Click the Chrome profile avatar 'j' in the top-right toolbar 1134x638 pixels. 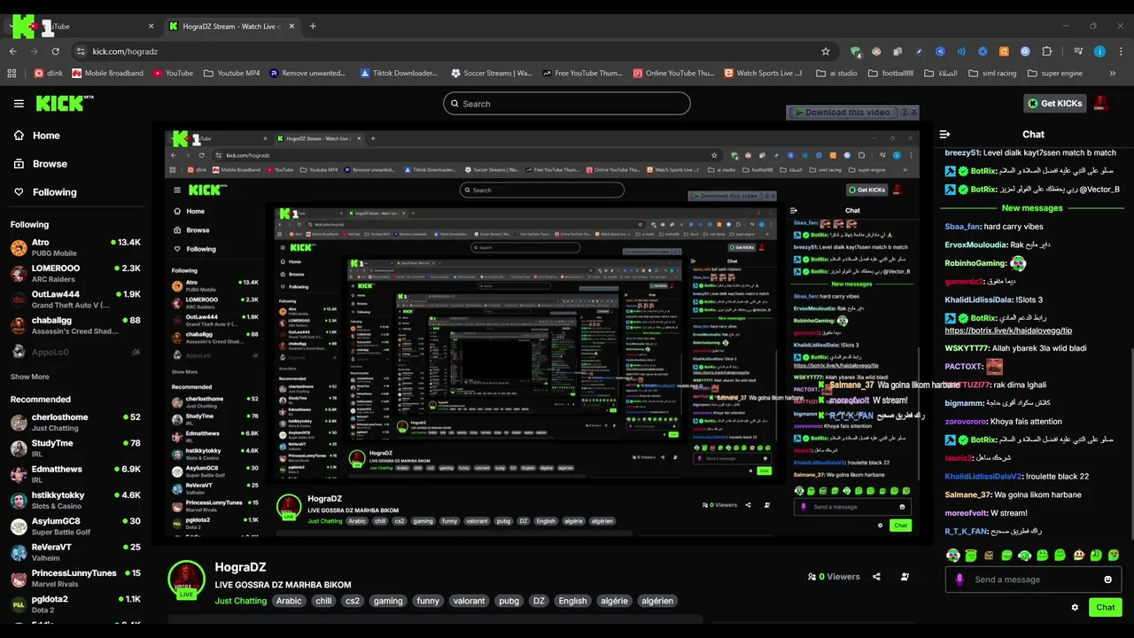pos(1099,51)
